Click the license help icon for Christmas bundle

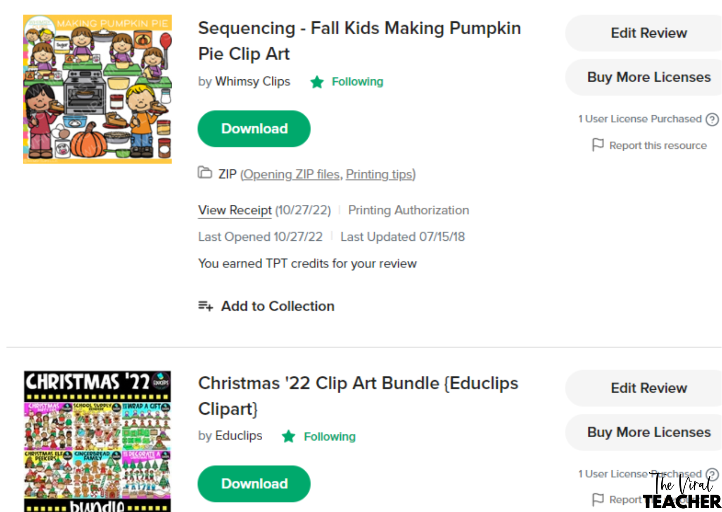(x=712, y=474)
